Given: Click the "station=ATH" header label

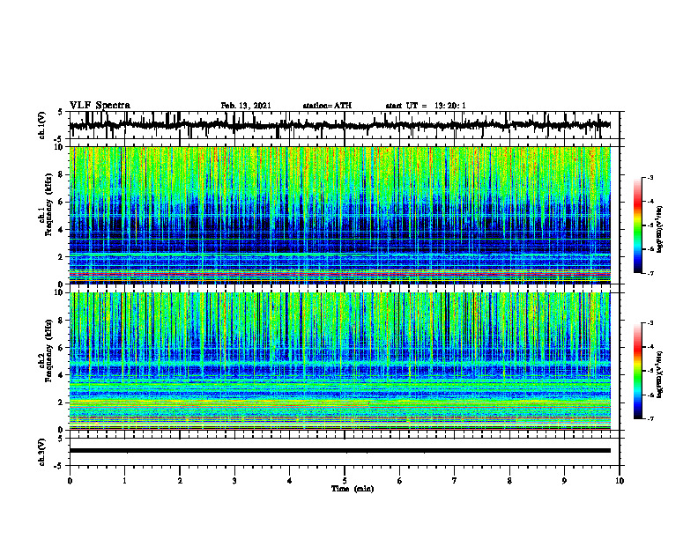Looking at the screenshot, I should (x=327, y=106).
